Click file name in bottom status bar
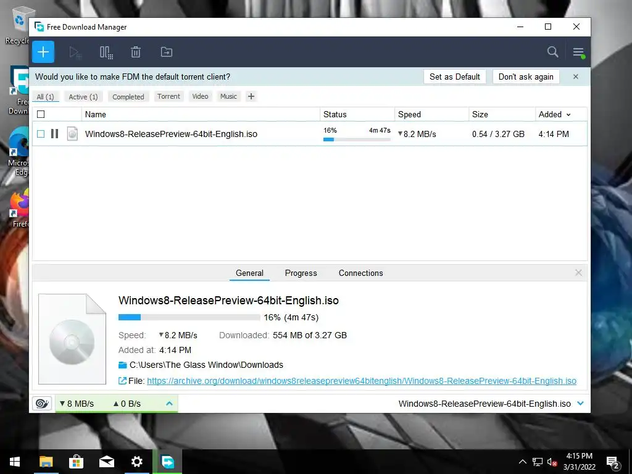Screen dimensions: 632x474 [484, 404]
